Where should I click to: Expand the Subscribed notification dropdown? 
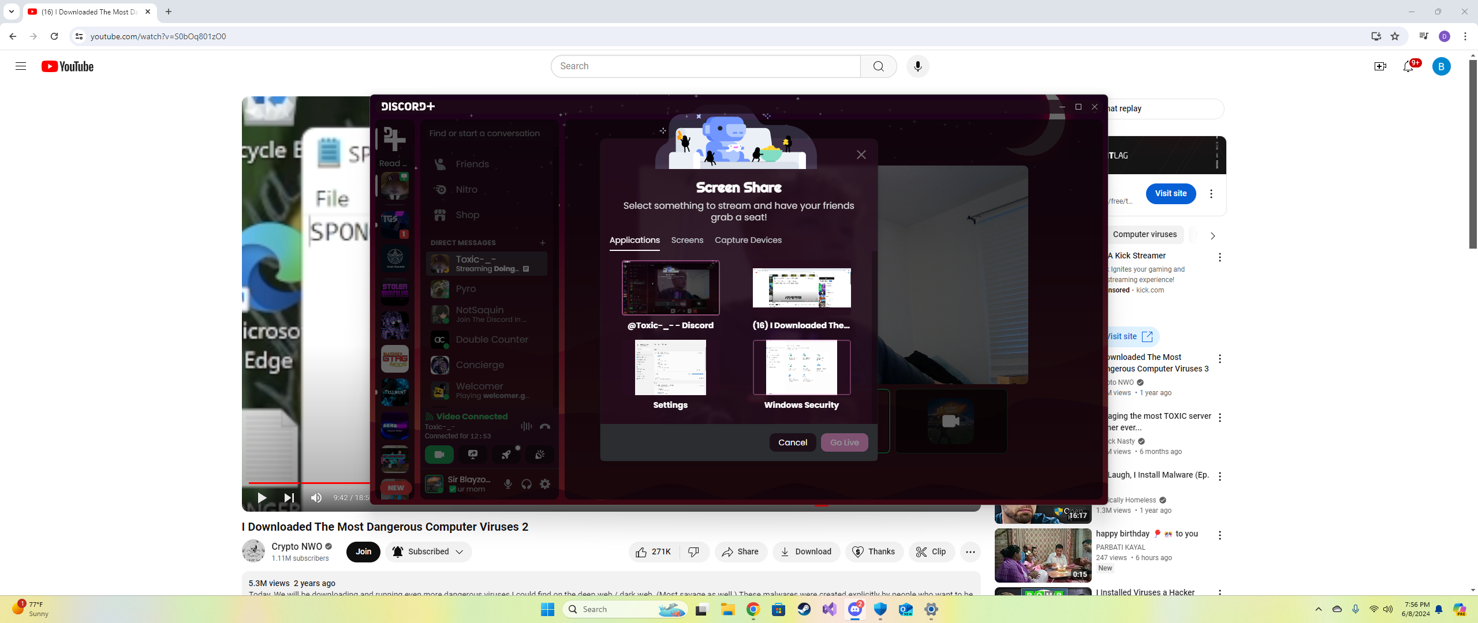point(459,552)
